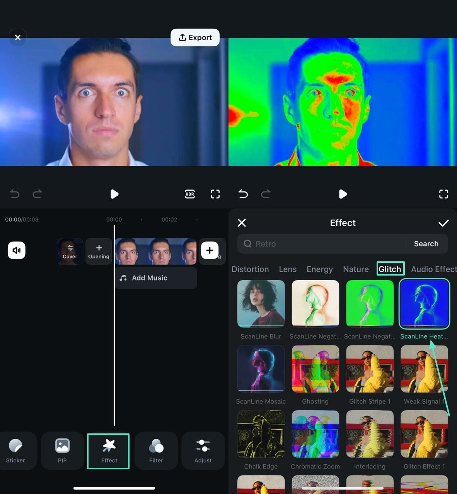Toggle the HDR icon
The height and width of the screenshot is (494, 457).
coord(190,194)
